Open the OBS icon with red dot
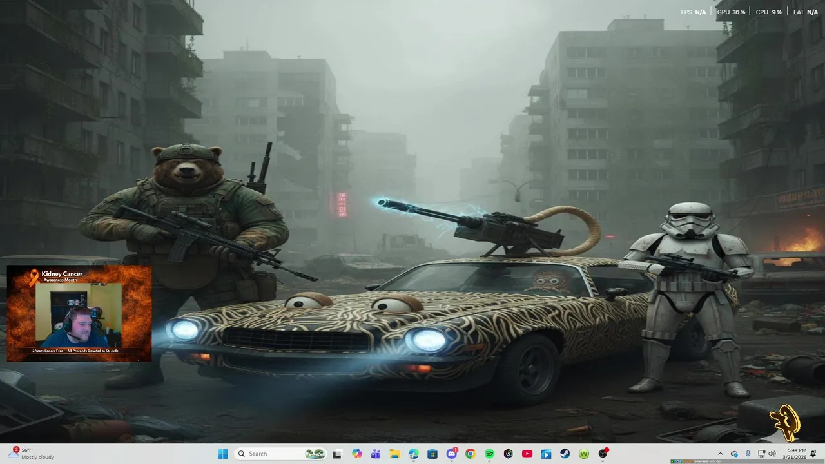Image resolution: width=825 pixels, height=464 pixels. 603,453
